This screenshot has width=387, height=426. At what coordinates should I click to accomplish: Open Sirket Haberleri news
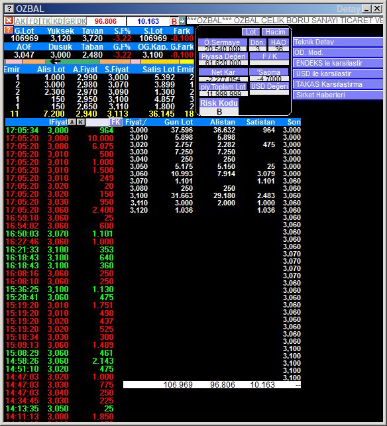pos(338,95)
